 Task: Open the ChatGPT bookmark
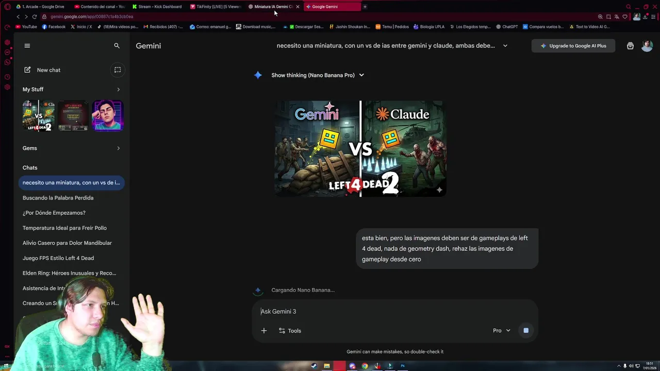pos(507,27)
